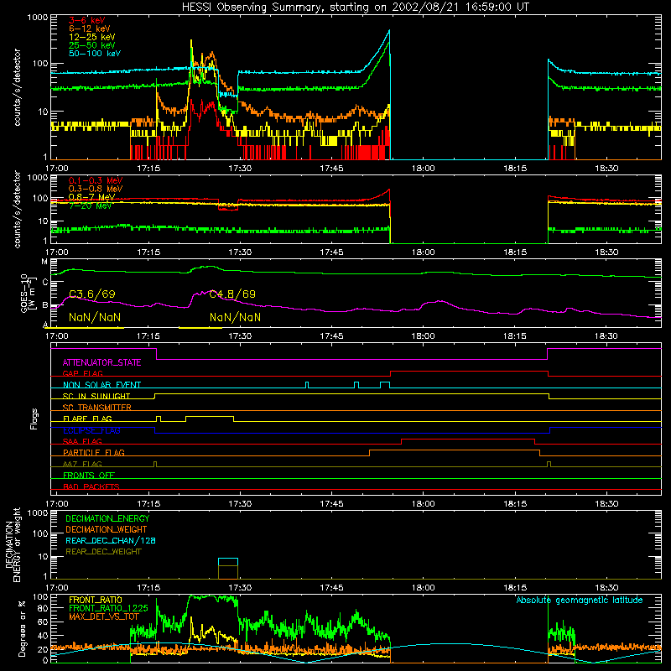Click the C3.6/69 flare annotation
The height and width of the screenshot is (671, 671).
click(92, 294)
